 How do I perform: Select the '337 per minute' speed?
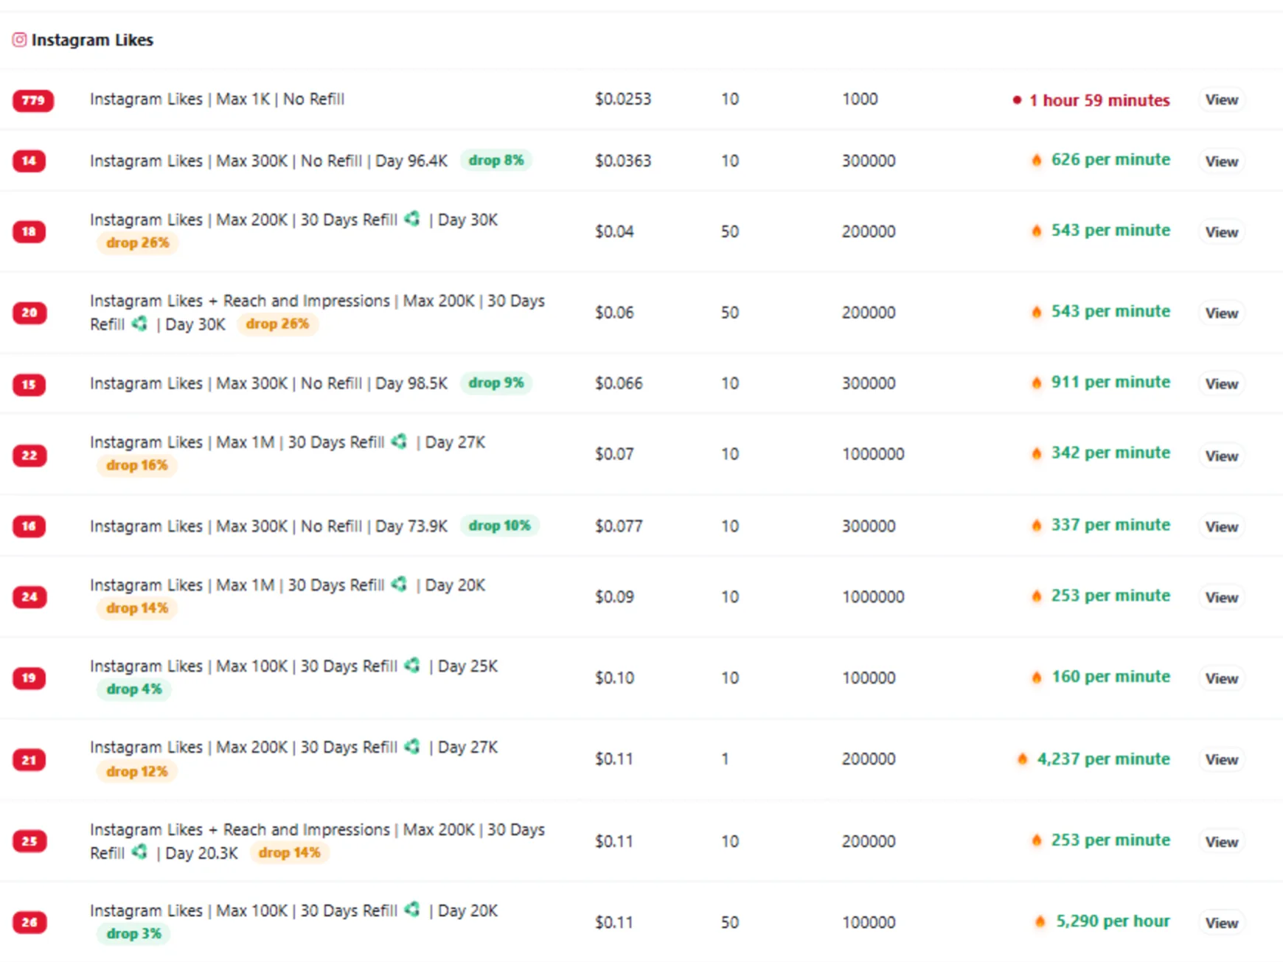coord(1110,526)
